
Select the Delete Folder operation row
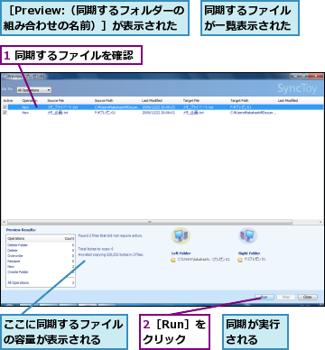pyautogui.click(x=41, y=245)
